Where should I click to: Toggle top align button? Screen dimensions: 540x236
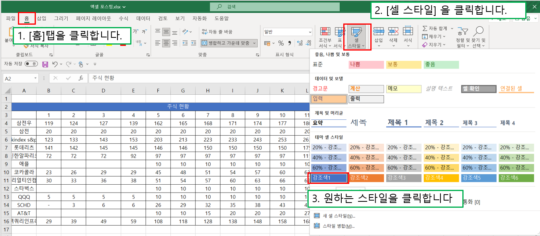158,32
